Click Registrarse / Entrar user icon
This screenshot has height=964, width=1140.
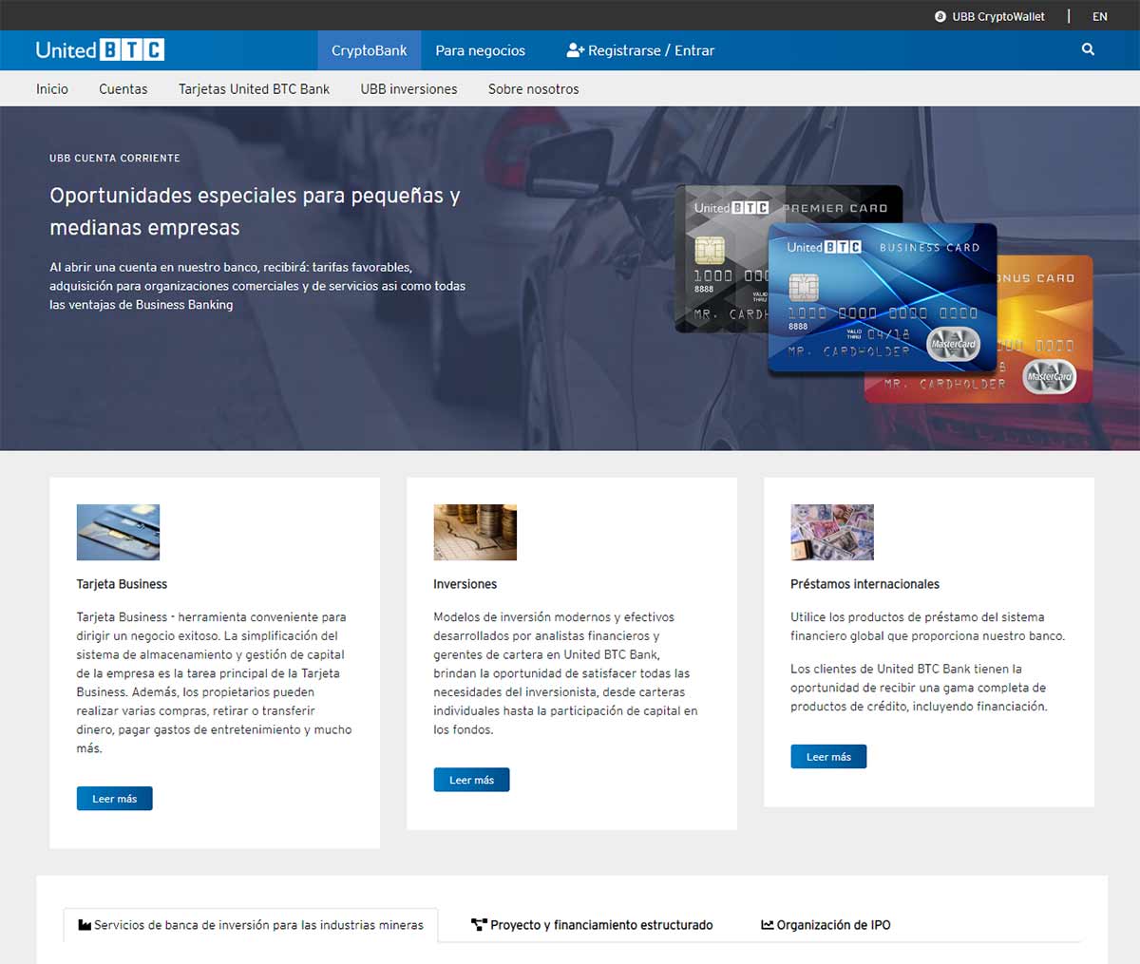click(575, 50)
